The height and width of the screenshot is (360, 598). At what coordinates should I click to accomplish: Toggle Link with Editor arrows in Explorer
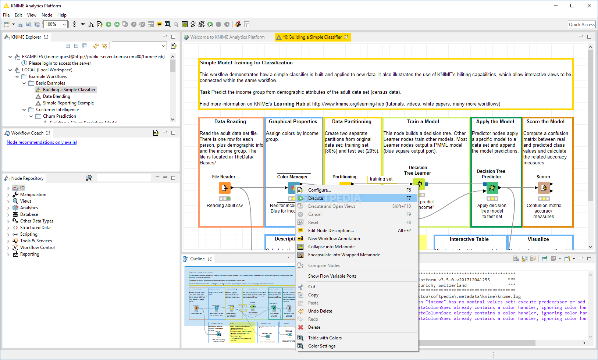tap(104, 46)
